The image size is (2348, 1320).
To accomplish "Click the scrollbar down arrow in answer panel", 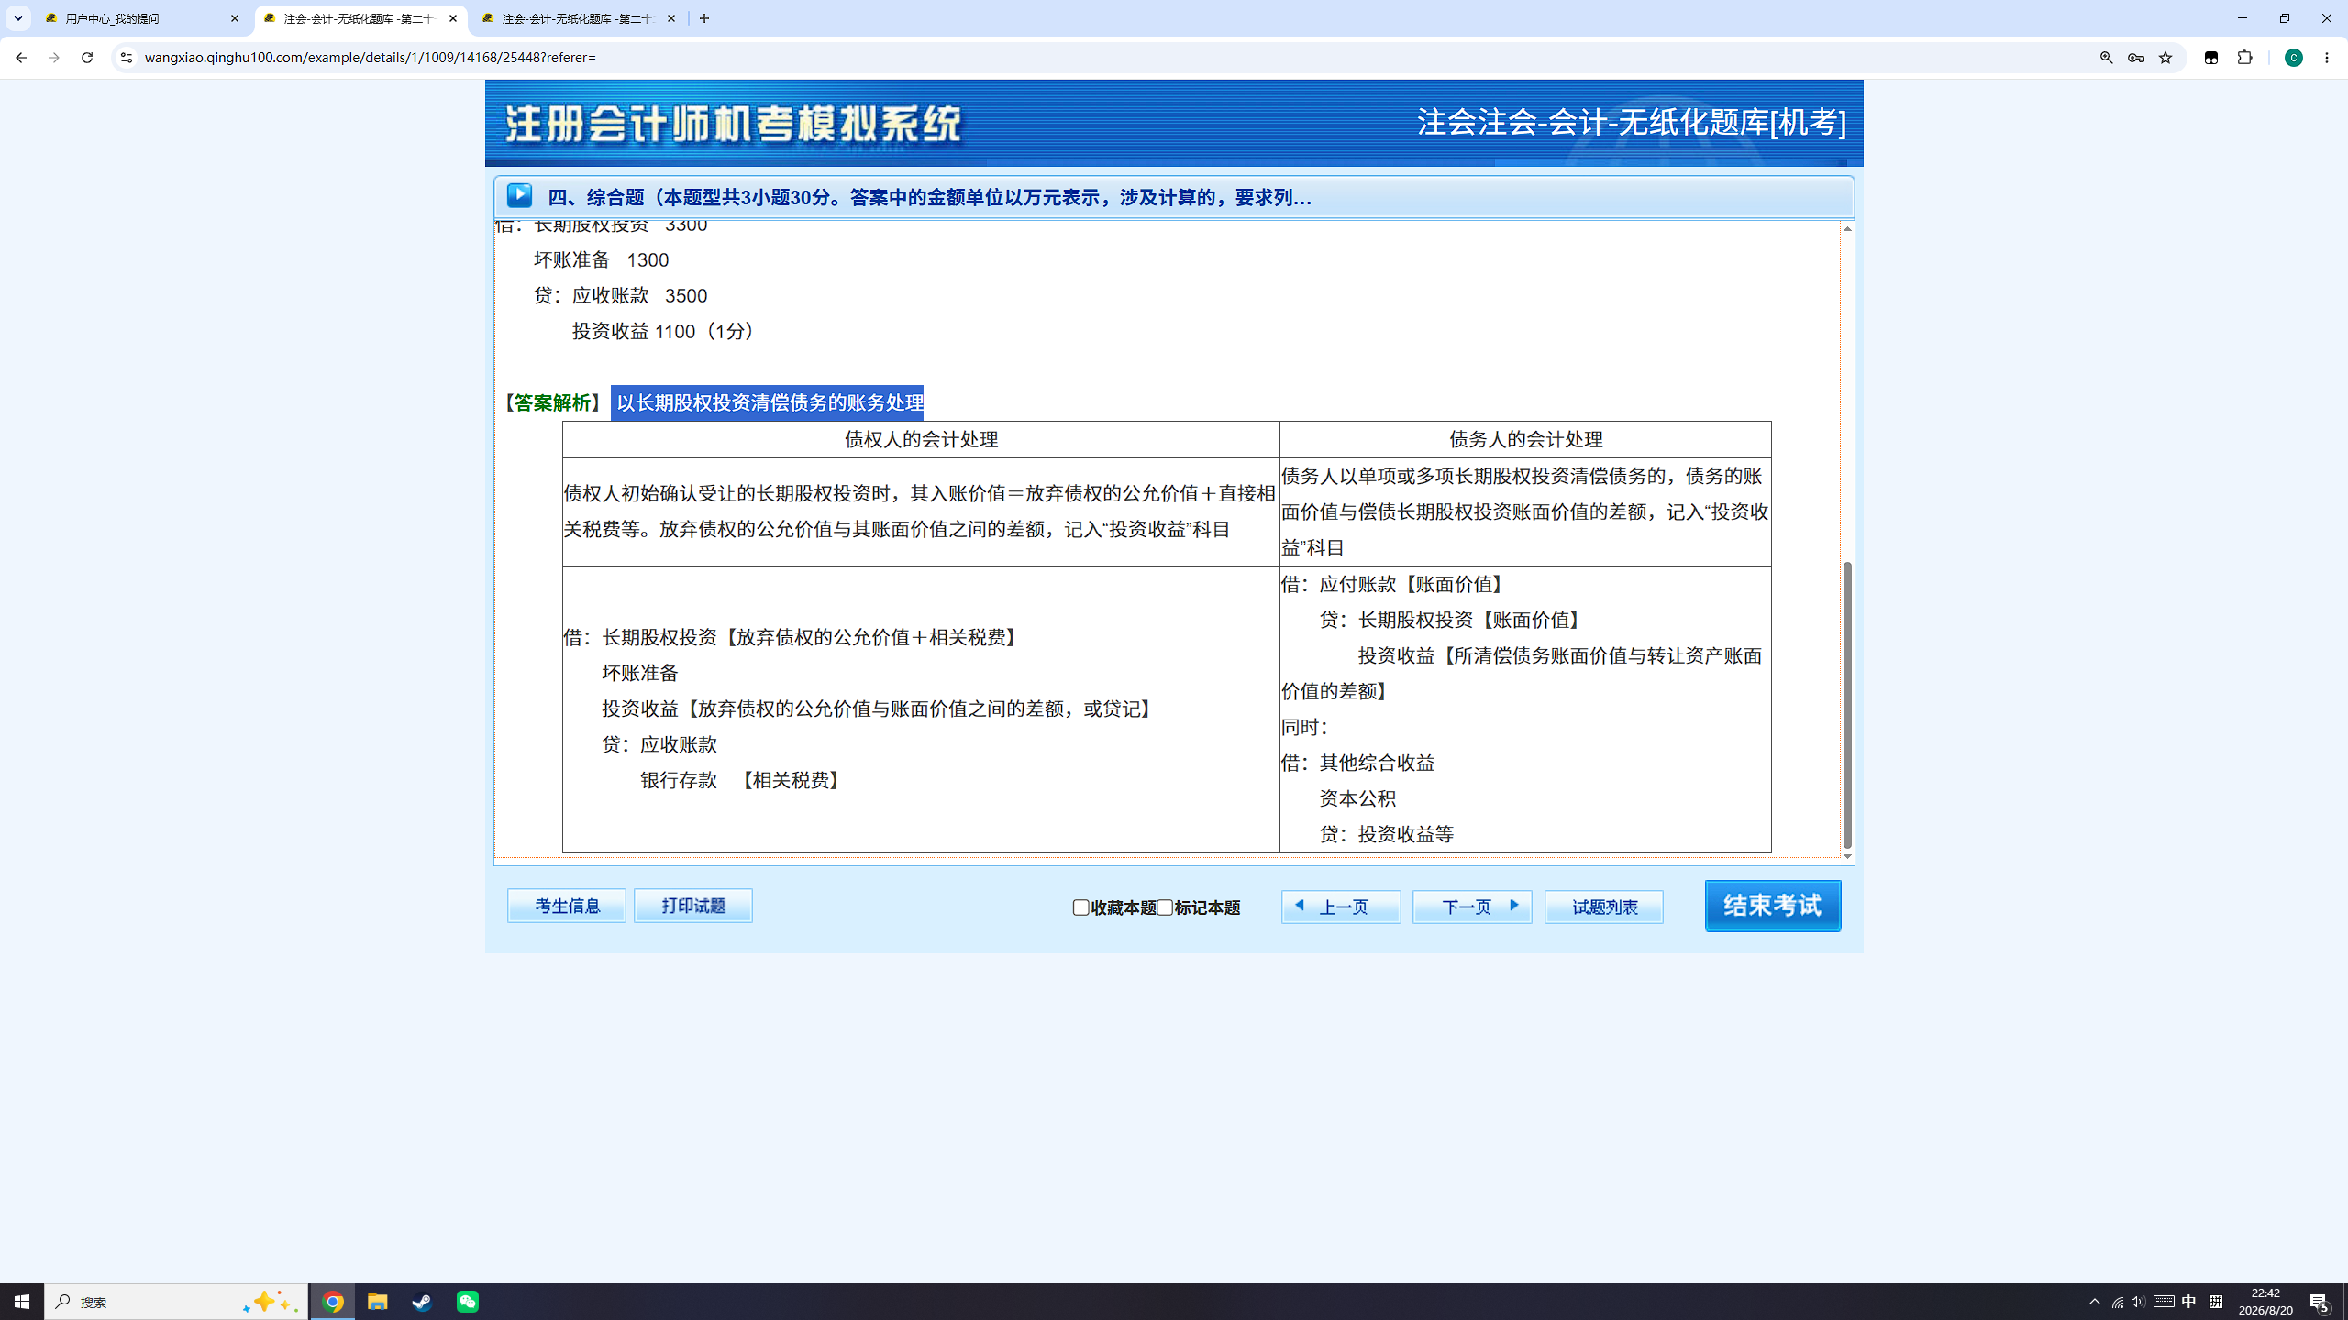I will click(1847, 856).
